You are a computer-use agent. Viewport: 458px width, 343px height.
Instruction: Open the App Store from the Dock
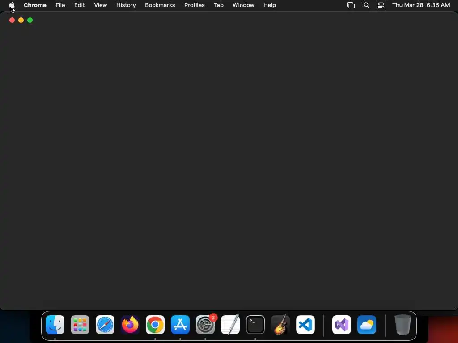pos(180,325)
